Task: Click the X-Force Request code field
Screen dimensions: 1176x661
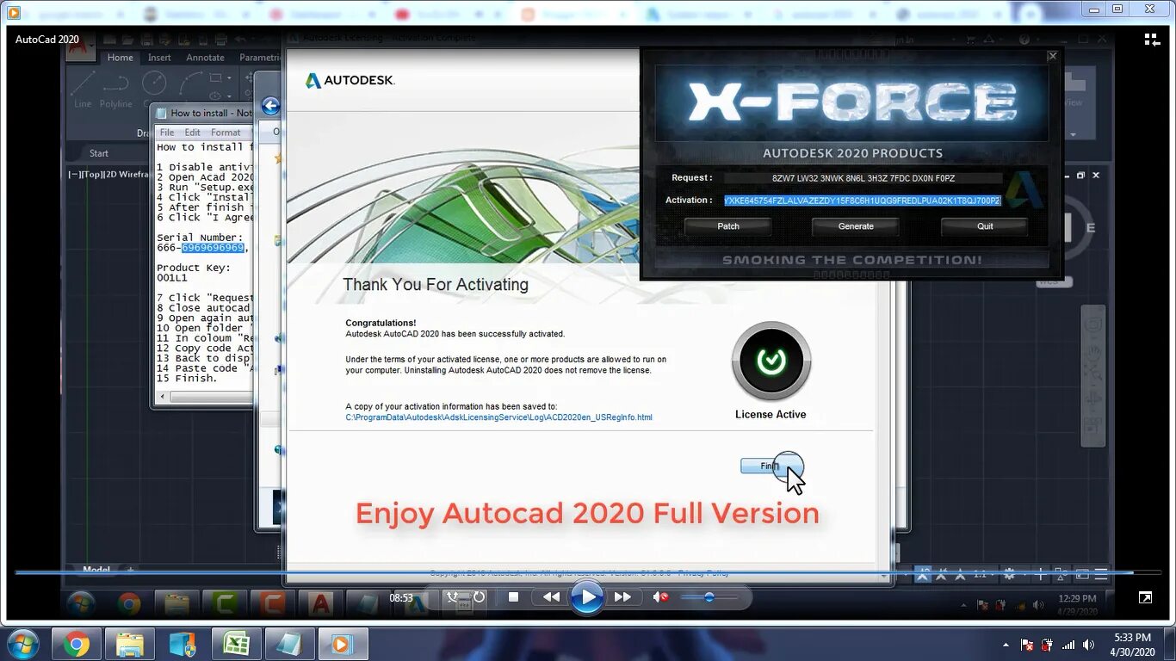Action: click(863, 178)
